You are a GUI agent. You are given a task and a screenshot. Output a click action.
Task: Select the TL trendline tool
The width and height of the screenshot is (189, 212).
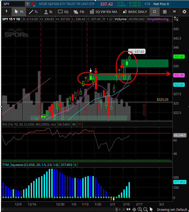[x=34, y=12]
